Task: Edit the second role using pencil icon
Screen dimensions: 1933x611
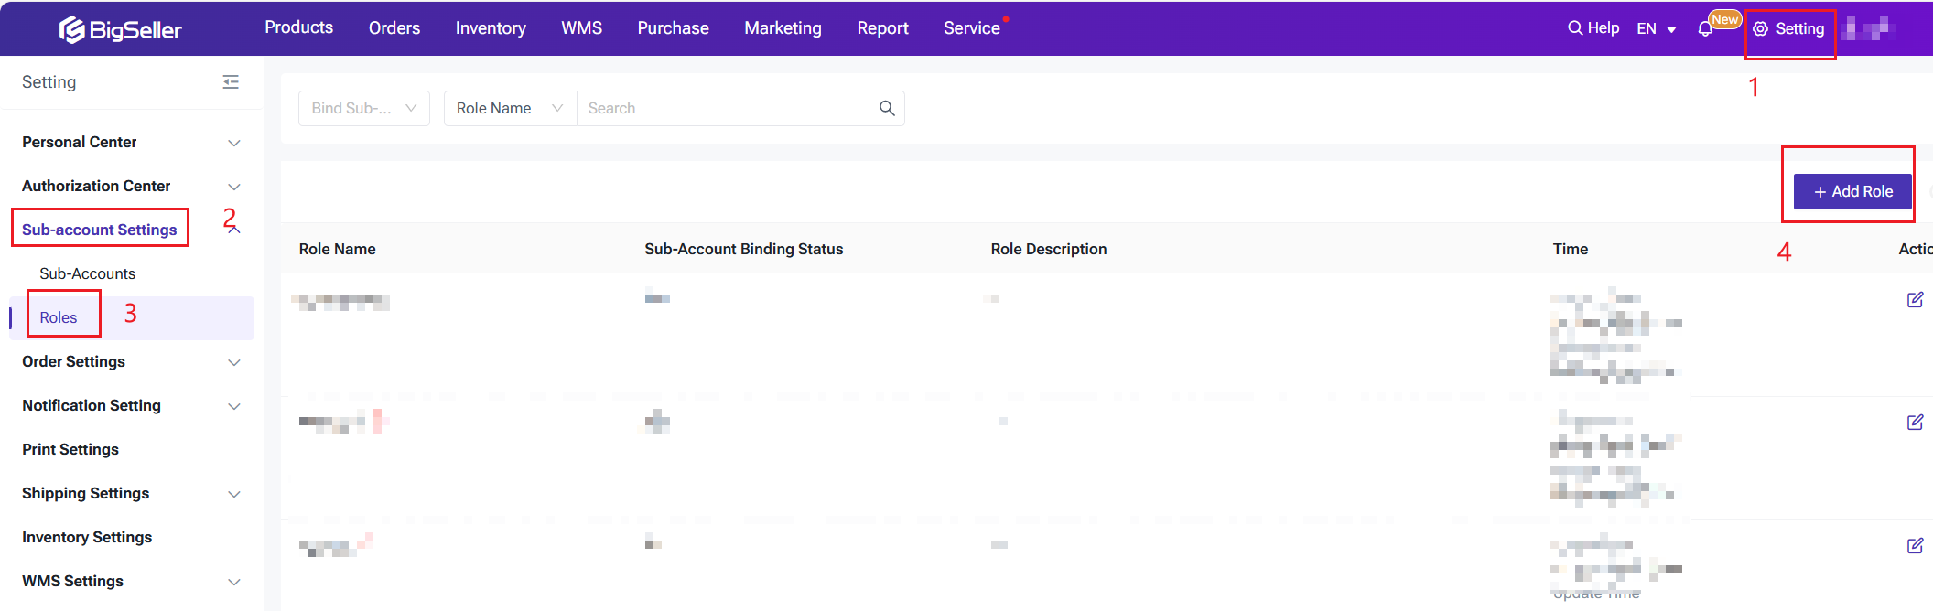Action: tap(1914, 423)
